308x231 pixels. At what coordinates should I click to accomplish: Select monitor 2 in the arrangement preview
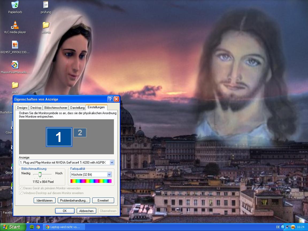point(80,133)
